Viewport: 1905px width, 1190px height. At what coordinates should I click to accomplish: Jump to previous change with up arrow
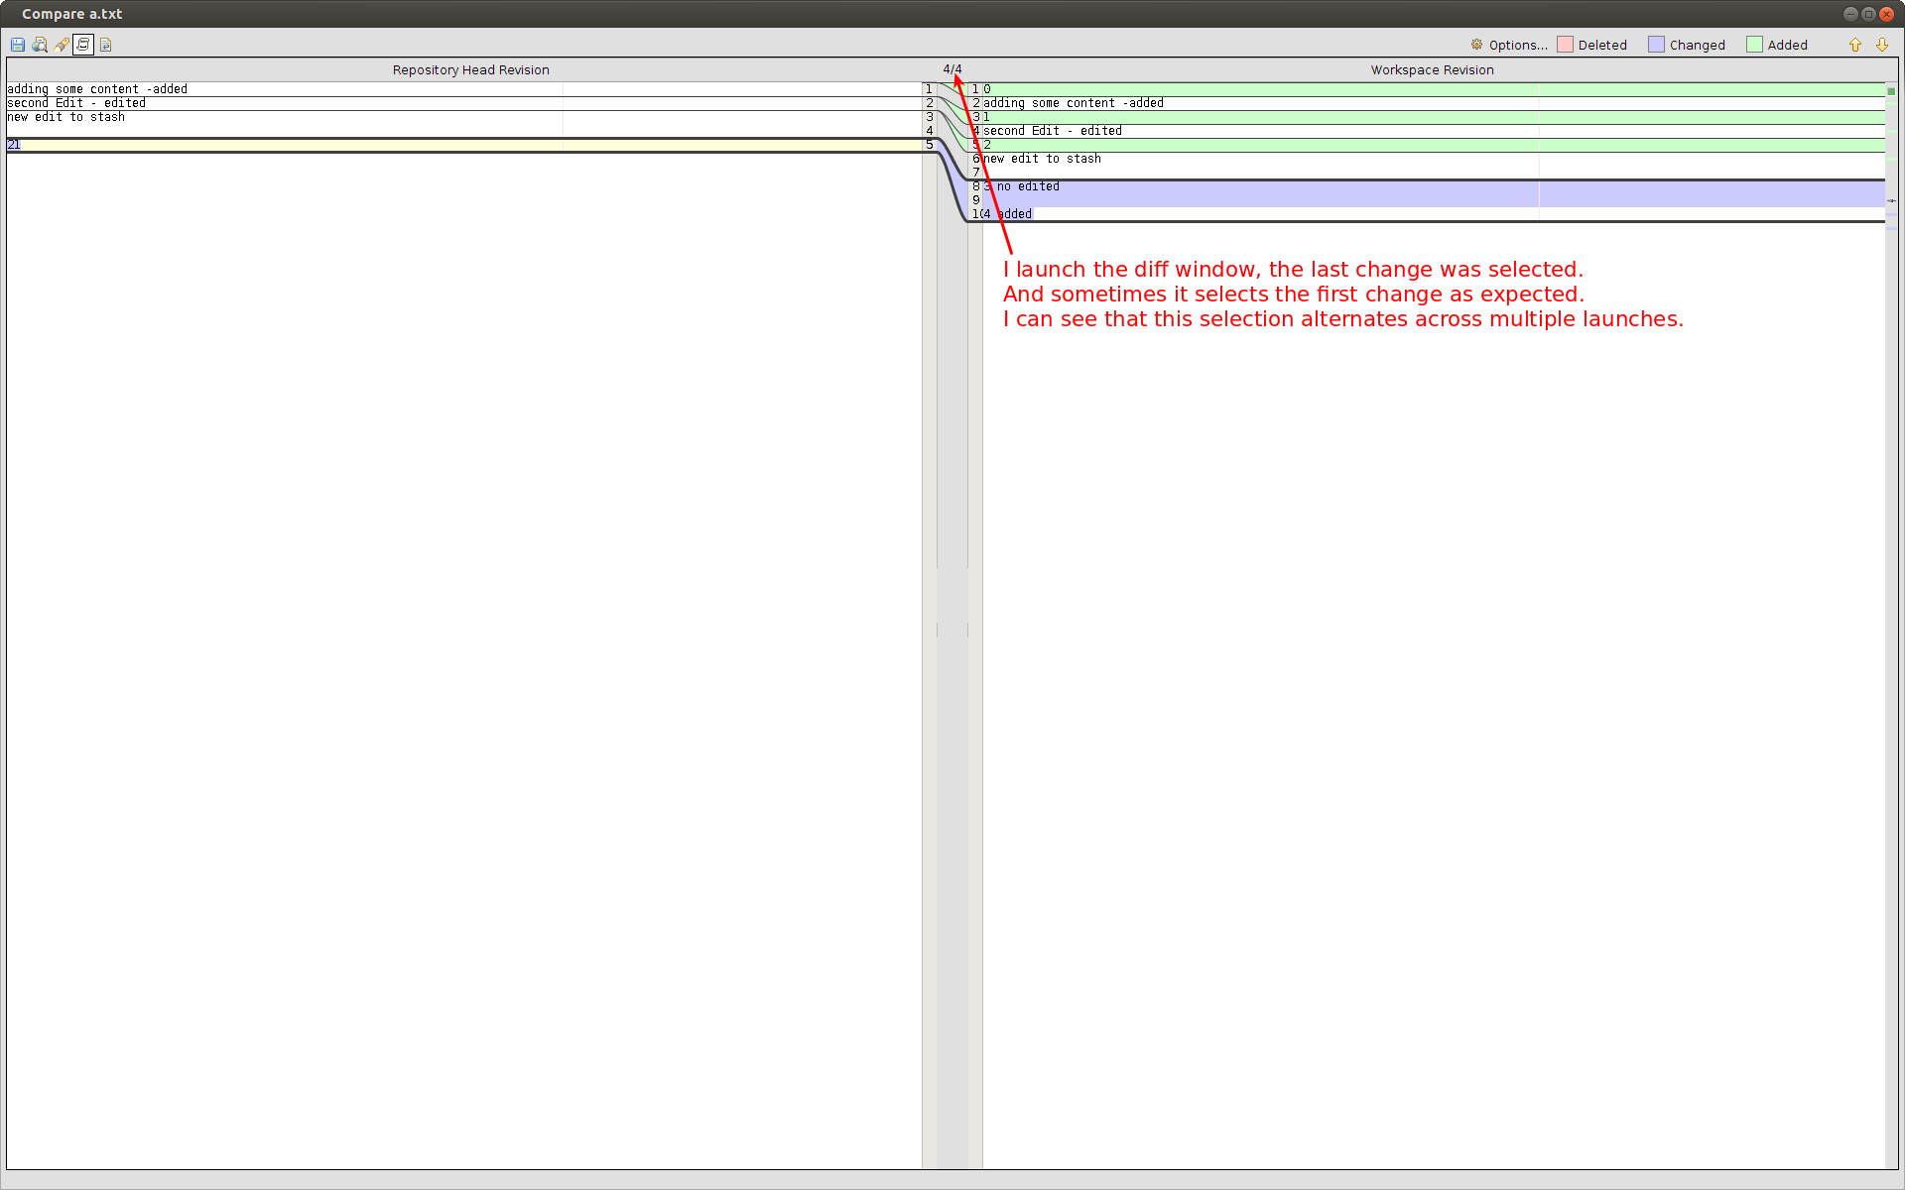[x=1854, y=45]
